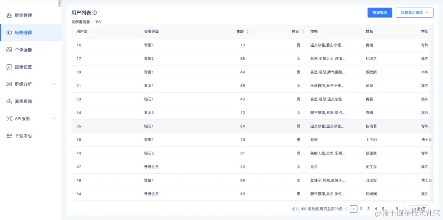The width and height of the screenshot is (443, 220).
Task: Click name 苗家 in table
Action: pos(369,86)
